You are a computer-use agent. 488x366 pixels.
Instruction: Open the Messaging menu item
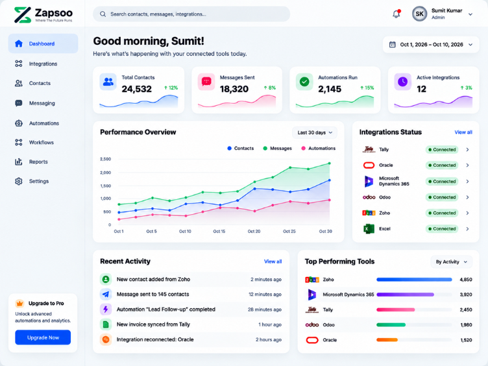click(43, 103)
